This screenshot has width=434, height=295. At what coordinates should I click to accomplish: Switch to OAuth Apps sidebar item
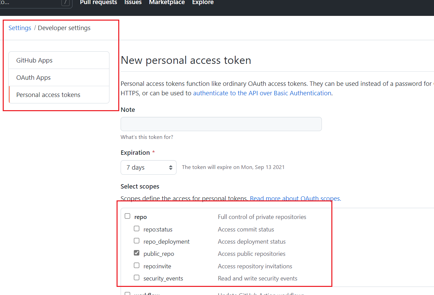pyautogui.click(x=34, y=78)
